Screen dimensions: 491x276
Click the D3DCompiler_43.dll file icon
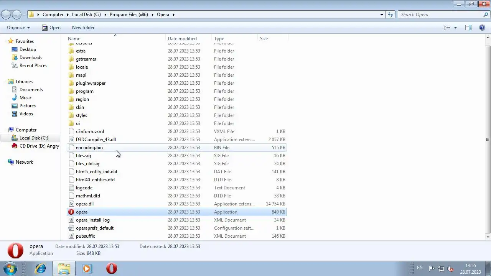71,140
